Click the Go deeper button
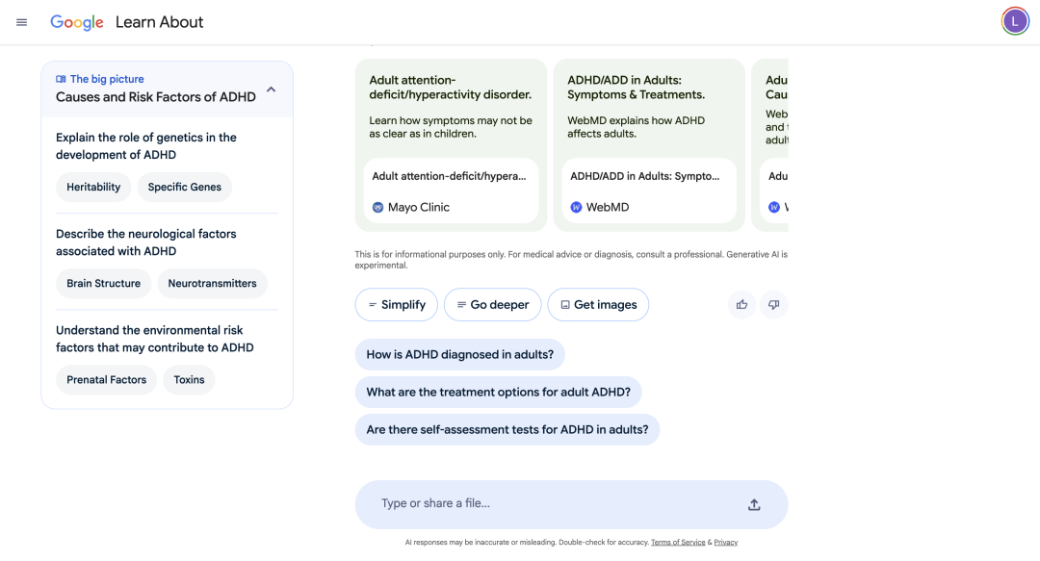 (x=492, y=305)
